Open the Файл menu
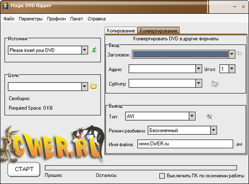 coord(9,19)
